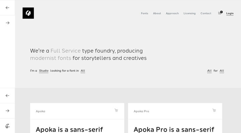Open the Apoka Pro font card title

[141, 111]
